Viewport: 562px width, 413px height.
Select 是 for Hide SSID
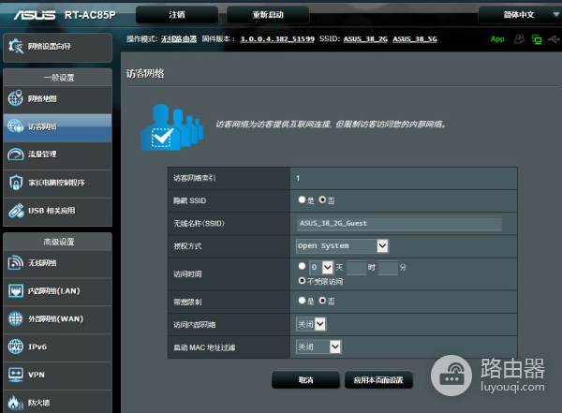point(302,199)
